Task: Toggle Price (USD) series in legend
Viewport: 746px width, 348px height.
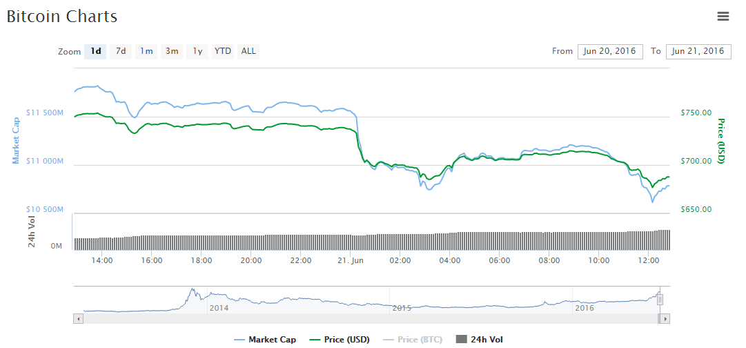Action: coord(340,340)
